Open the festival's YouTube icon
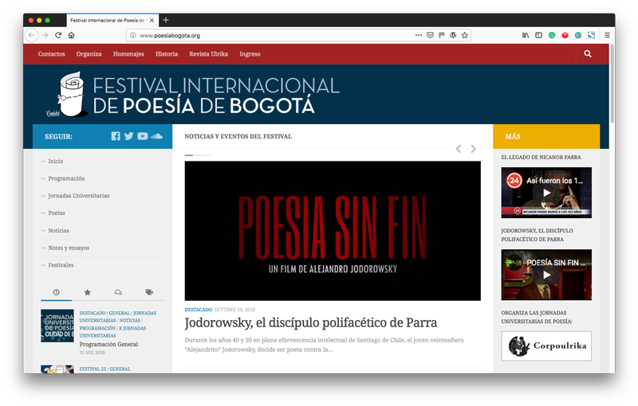 [x=143, y=136]
